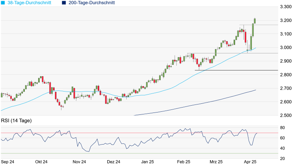Click the dark blue 200-Tage-Durchschnitt legend swatch
Viewport: 292px width, 164px height.
pyautogui.click(x=64, y=3)
